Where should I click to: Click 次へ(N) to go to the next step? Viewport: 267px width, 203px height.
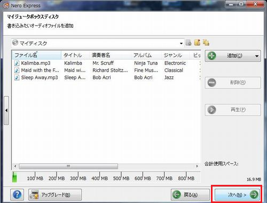237,194
